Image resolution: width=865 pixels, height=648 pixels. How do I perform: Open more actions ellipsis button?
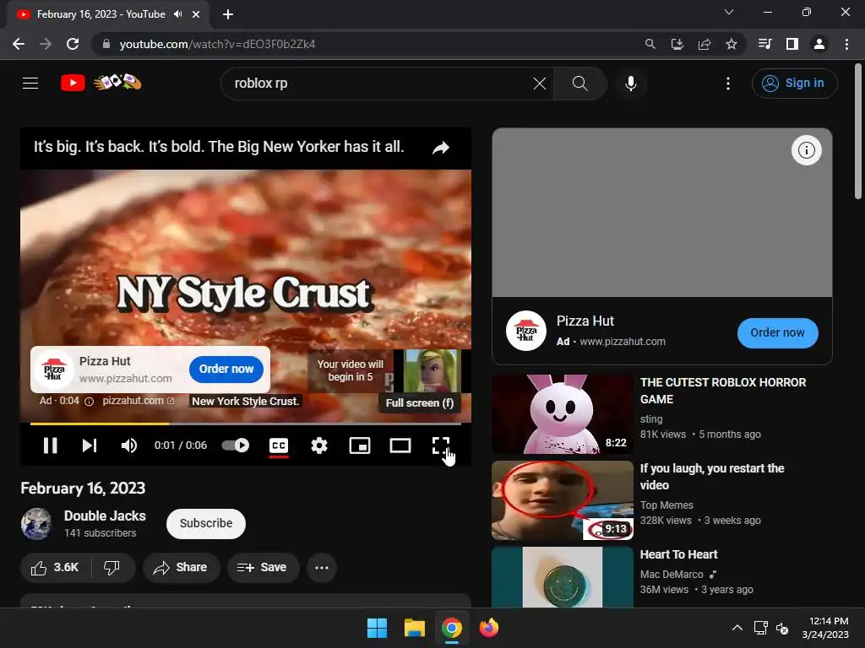(x=322, y=568)
